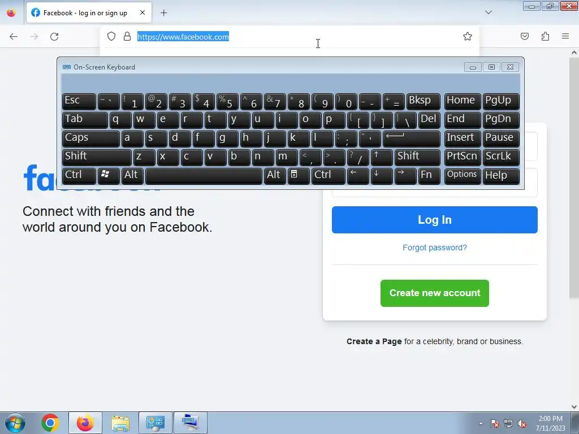The image size is (579, 434).
Task: Open Windows Start menu orb
Action: [x=15, y=423]
